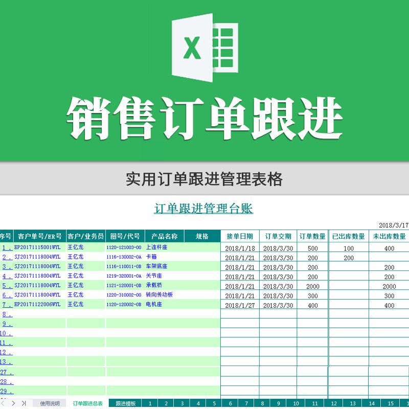The height and width of the screenshot is (409, 409).
Task: Select the 客户/业务员 column header
Action: 86,236
